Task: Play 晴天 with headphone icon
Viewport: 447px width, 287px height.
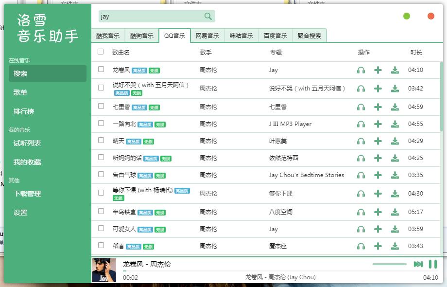Action: point(361,141)
